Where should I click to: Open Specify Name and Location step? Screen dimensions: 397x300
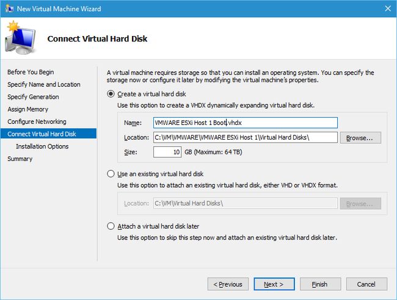coord(44,84)
